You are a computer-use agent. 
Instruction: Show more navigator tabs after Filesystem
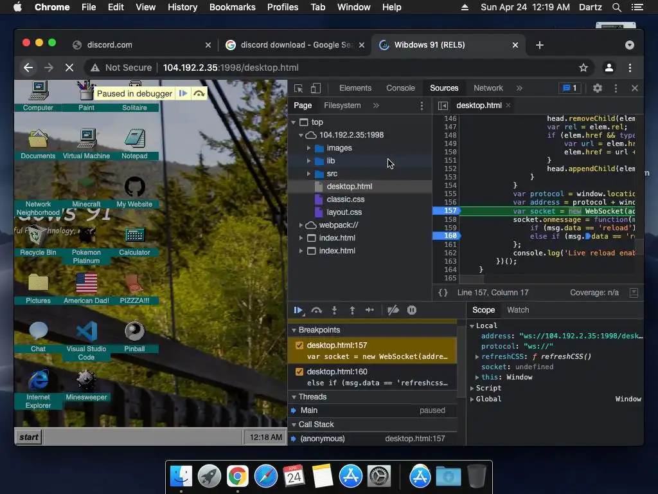tap(376, 105)
